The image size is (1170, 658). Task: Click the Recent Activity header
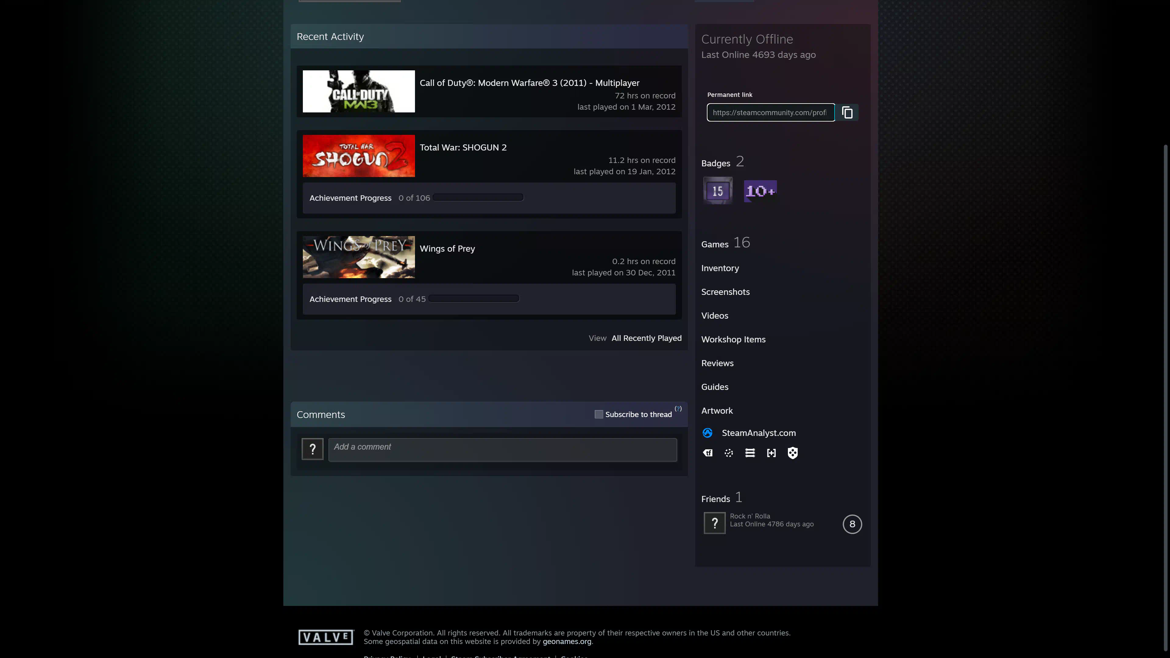(x=330, y=36)
